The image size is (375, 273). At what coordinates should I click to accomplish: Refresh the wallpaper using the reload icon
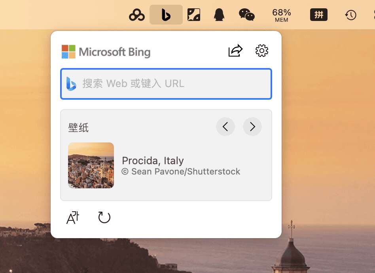tap(104, 217)
